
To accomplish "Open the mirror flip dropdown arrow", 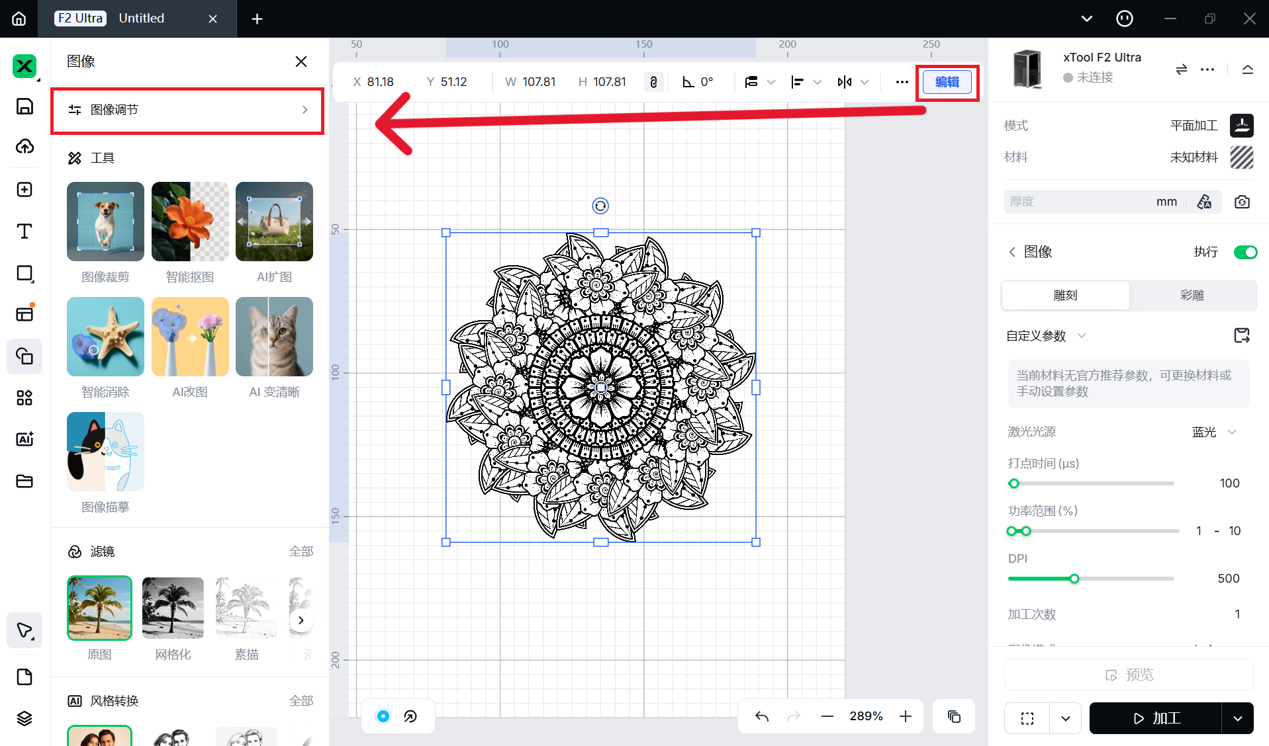I will click(x=865, y=82).
